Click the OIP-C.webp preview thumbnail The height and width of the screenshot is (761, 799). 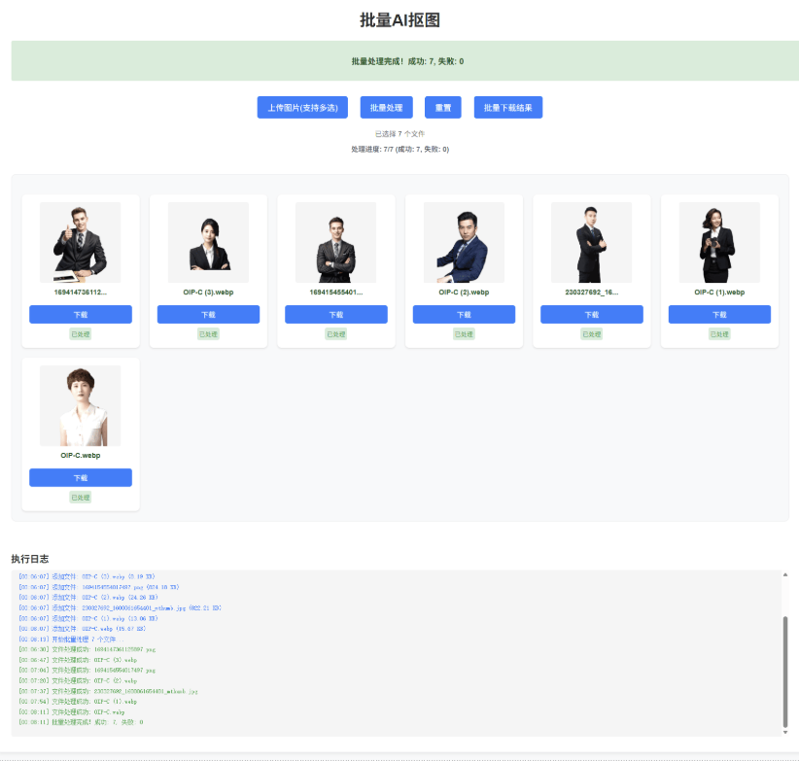80,404
